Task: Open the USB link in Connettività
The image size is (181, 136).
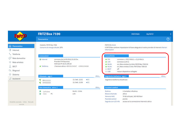Action: 109,71
